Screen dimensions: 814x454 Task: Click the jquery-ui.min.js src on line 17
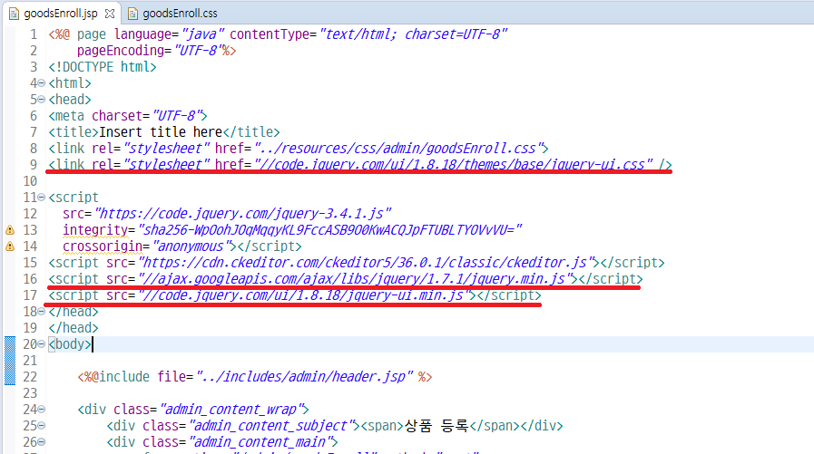[x=304, y=295]
